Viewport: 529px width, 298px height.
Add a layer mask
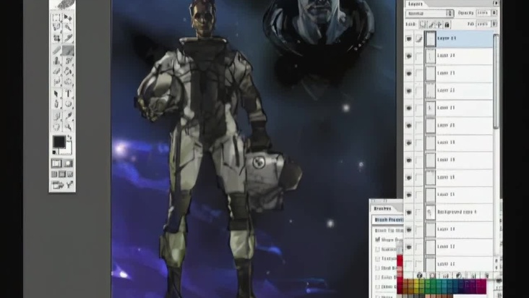432,276
